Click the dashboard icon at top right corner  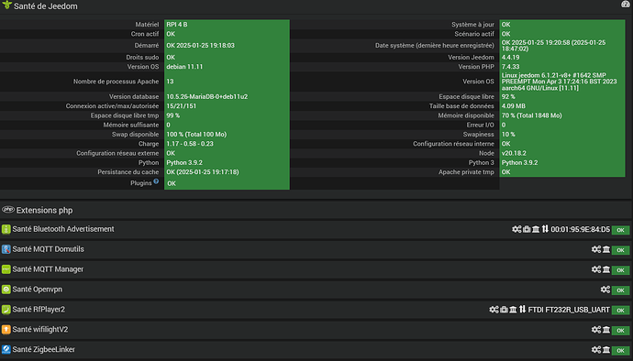(625, 5)
